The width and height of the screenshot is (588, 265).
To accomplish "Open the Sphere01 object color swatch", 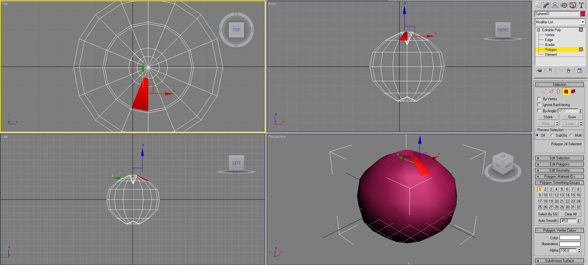I will (582, 14).
